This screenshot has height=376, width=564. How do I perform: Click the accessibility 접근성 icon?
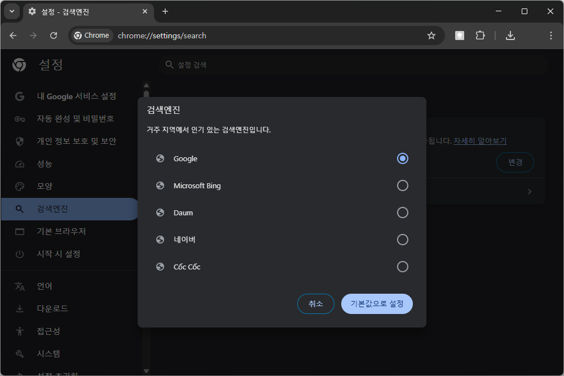click(x=20, y=331)
